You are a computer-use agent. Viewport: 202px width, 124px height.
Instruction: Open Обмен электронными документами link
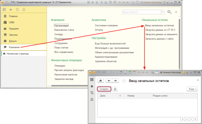click(x=114, y=53)
